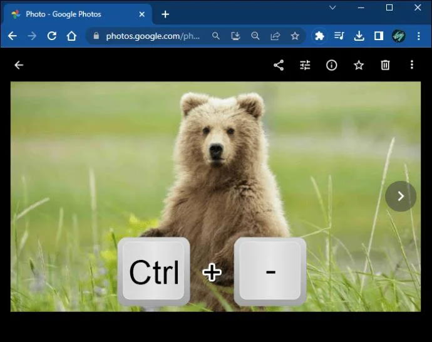This screenshot has height=342, width=432.
Task: Mark photo as favorite with star
Action: tap(359, 65)
